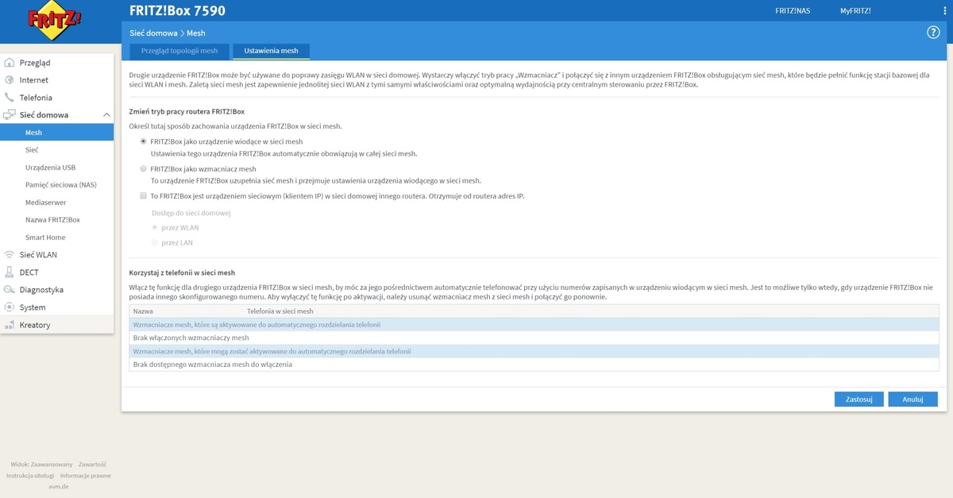Open the MyFRITZ! header link
953x498 pixels.
pos(856,10)
